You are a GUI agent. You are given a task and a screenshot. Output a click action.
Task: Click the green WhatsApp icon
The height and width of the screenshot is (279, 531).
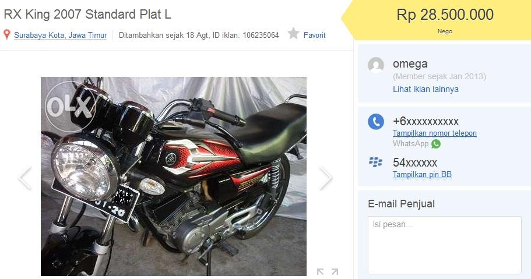click(x=436, y=144)
